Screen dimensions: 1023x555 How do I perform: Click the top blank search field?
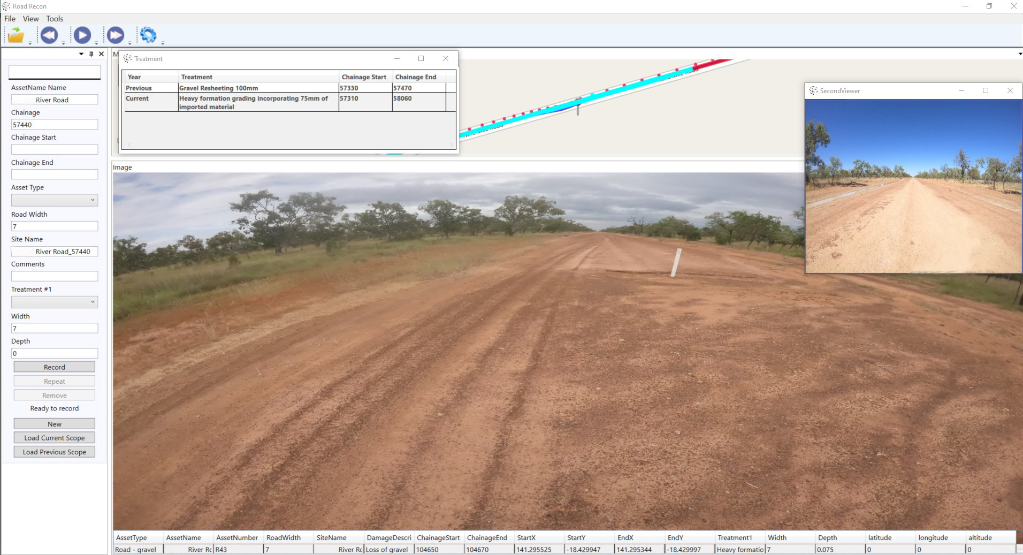[x=55, y=72]
